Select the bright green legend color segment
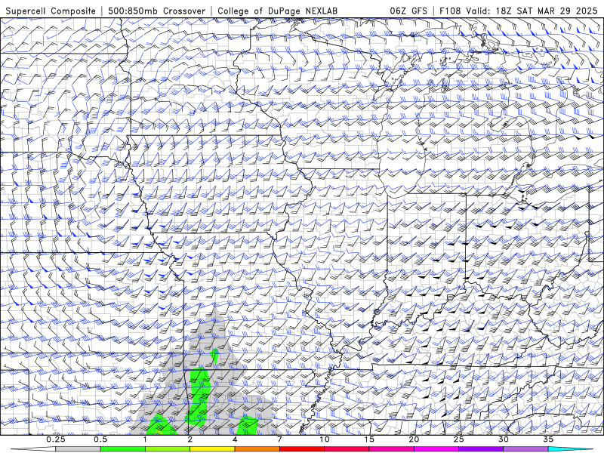Viewport: 604px width, 453px height. [123, 449]
